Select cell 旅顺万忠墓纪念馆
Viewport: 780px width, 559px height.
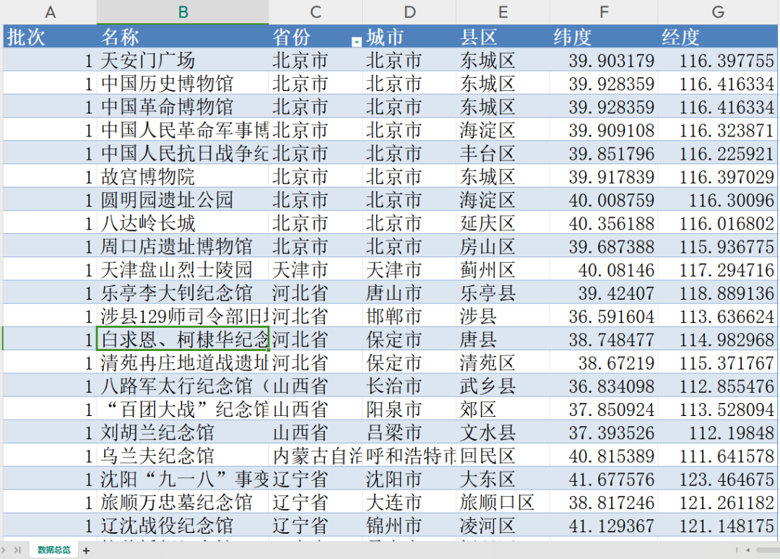pyautogui.click(x=183, y=502)
